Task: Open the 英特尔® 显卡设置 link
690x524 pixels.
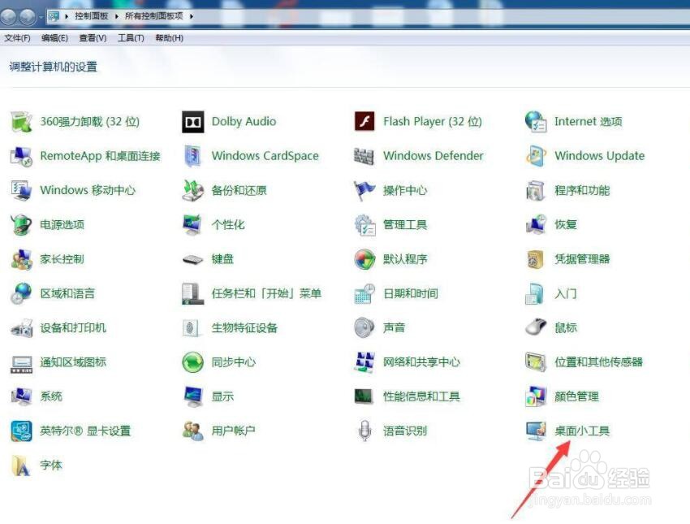Action: tap(85, 431)
